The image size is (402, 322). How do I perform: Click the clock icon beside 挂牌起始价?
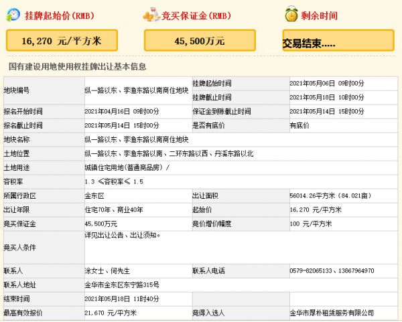[x=13, y=15]
